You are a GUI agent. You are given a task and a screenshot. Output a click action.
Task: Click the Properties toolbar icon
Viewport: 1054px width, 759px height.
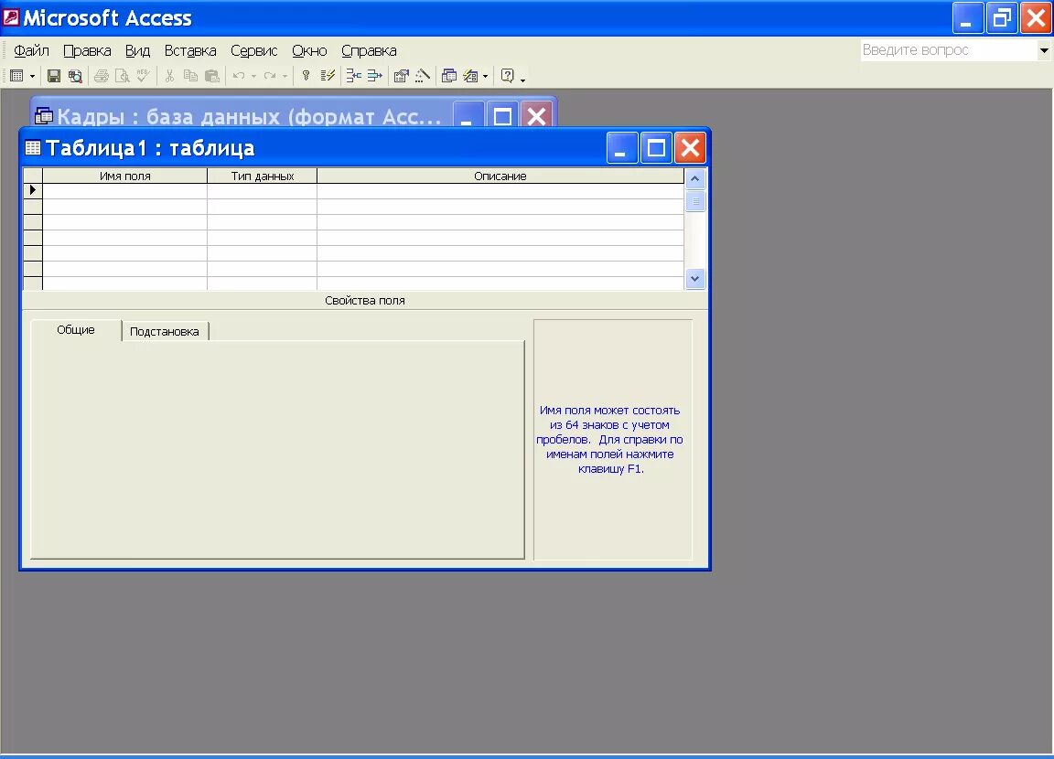click(x=402, y=76)
